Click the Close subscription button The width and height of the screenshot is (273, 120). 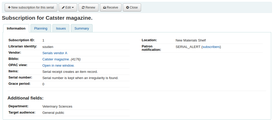tap(132, 8)
